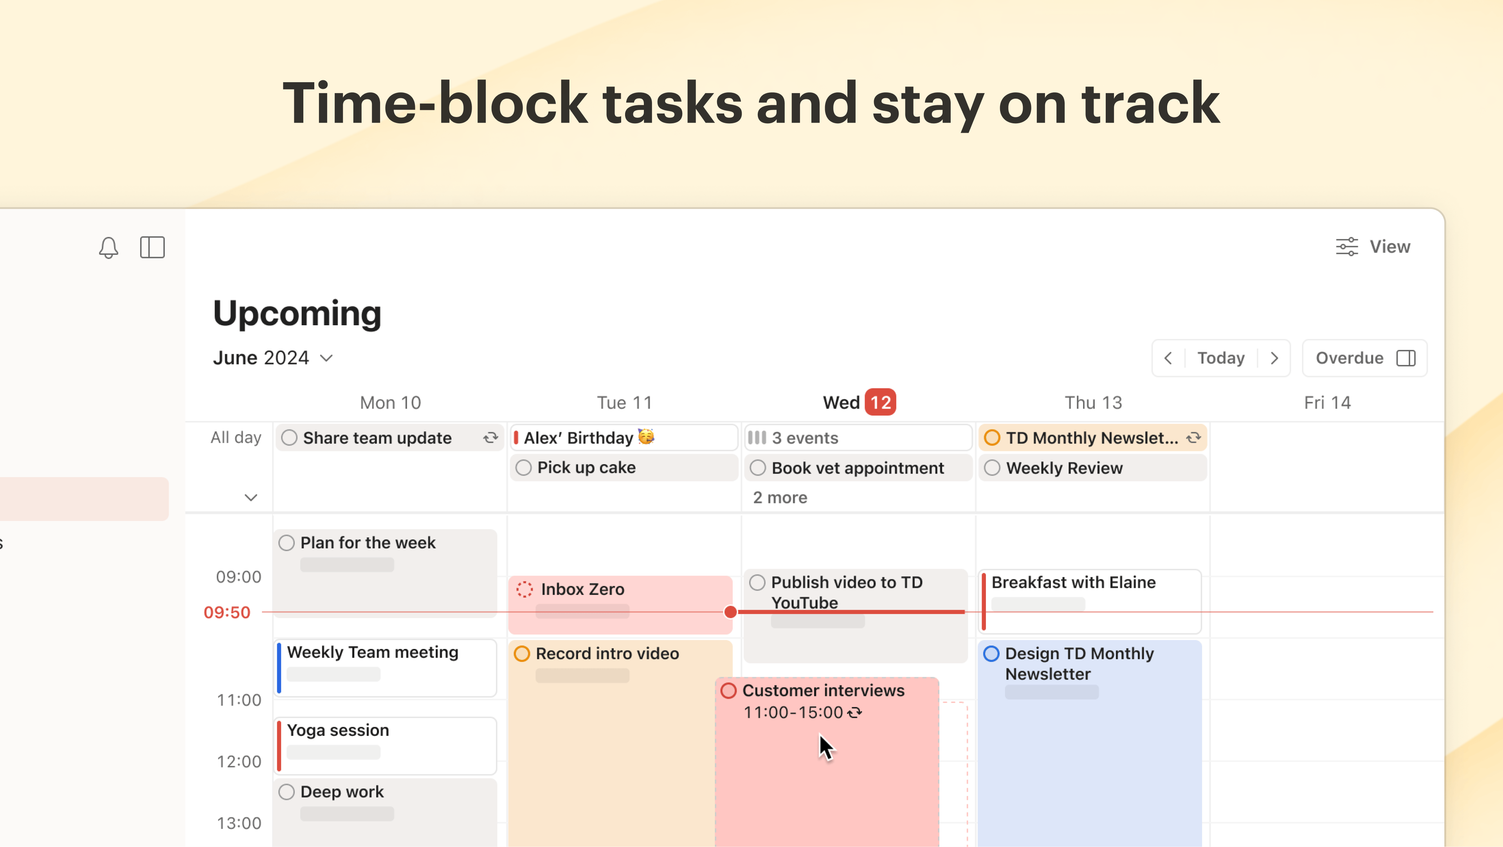Go to previous week arrow
The width and height of the screenshot is (1503, 847).
pyautogui.click(x=1168, y=358)
